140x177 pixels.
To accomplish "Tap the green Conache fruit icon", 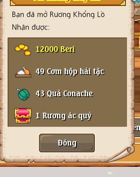I will coord(23,94).
